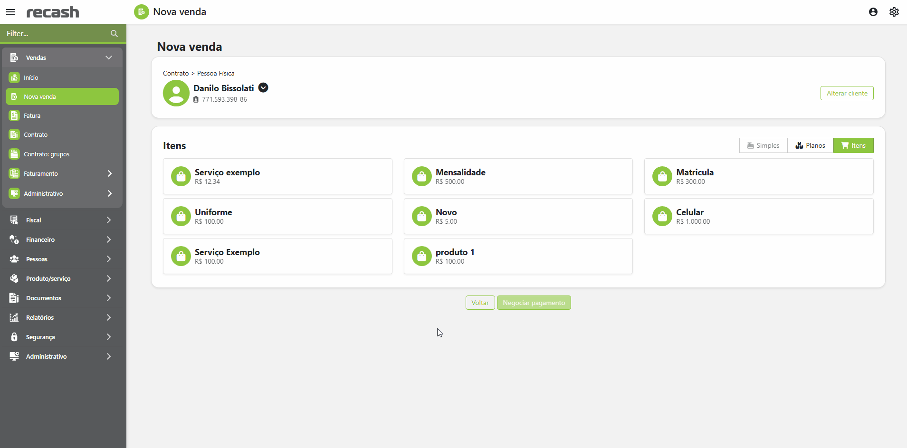Select the Uniforme item card
Image resolution: width=907 pixels, height=448 pixels.
[x=277, y=216]
